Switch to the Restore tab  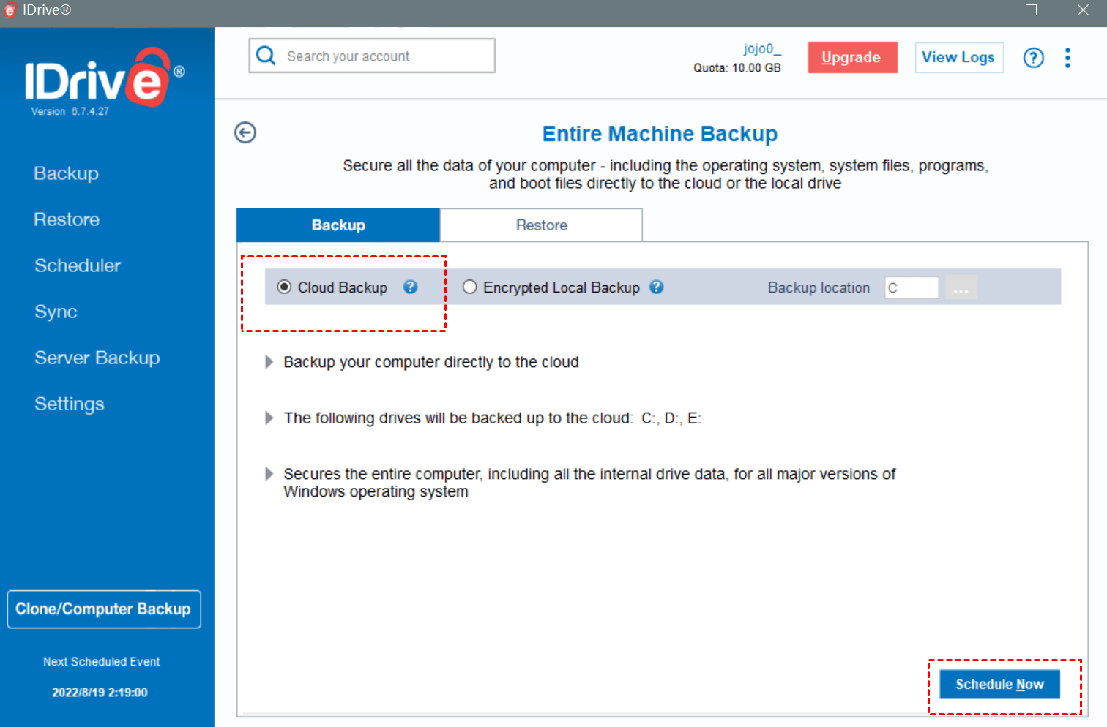(541, 225)
